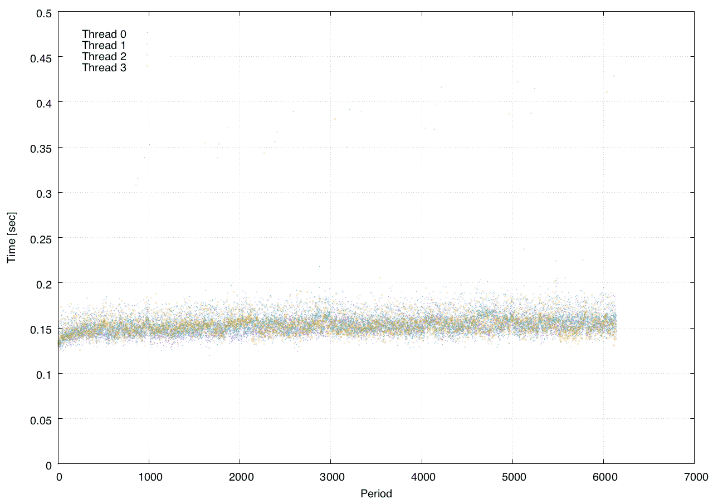Click the 0.45 y-axis tick label
713x499 pixels.
point(40,57)
